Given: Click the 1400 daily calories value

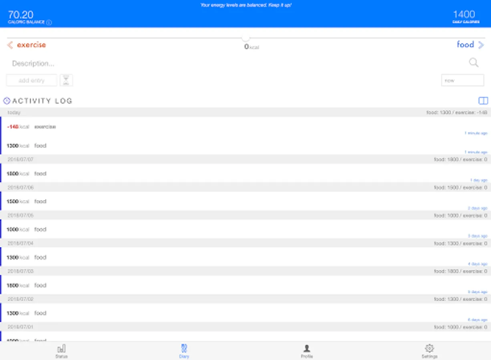Looking at the screenshot, I should tap(464, 14).
